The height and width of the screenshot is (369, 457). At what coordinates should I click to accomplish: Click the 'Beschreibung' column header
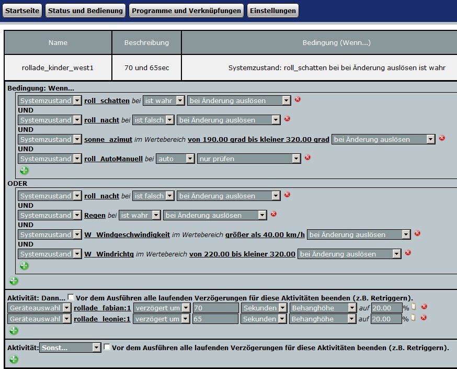point(146,42)
